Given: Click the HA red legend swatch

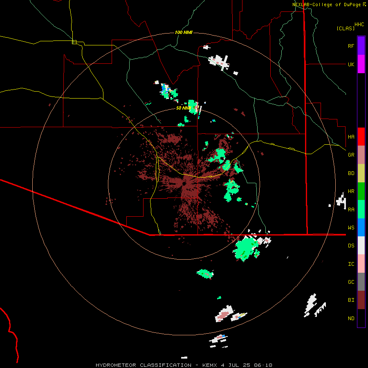Looking at the screenshot, I should 361,137.
